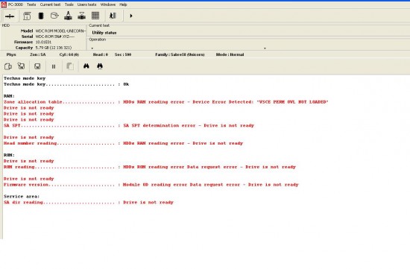This screenshot has width=410, height=269.
Task: Click the Zone allocation table error log line
Action: tap(166, 102)
